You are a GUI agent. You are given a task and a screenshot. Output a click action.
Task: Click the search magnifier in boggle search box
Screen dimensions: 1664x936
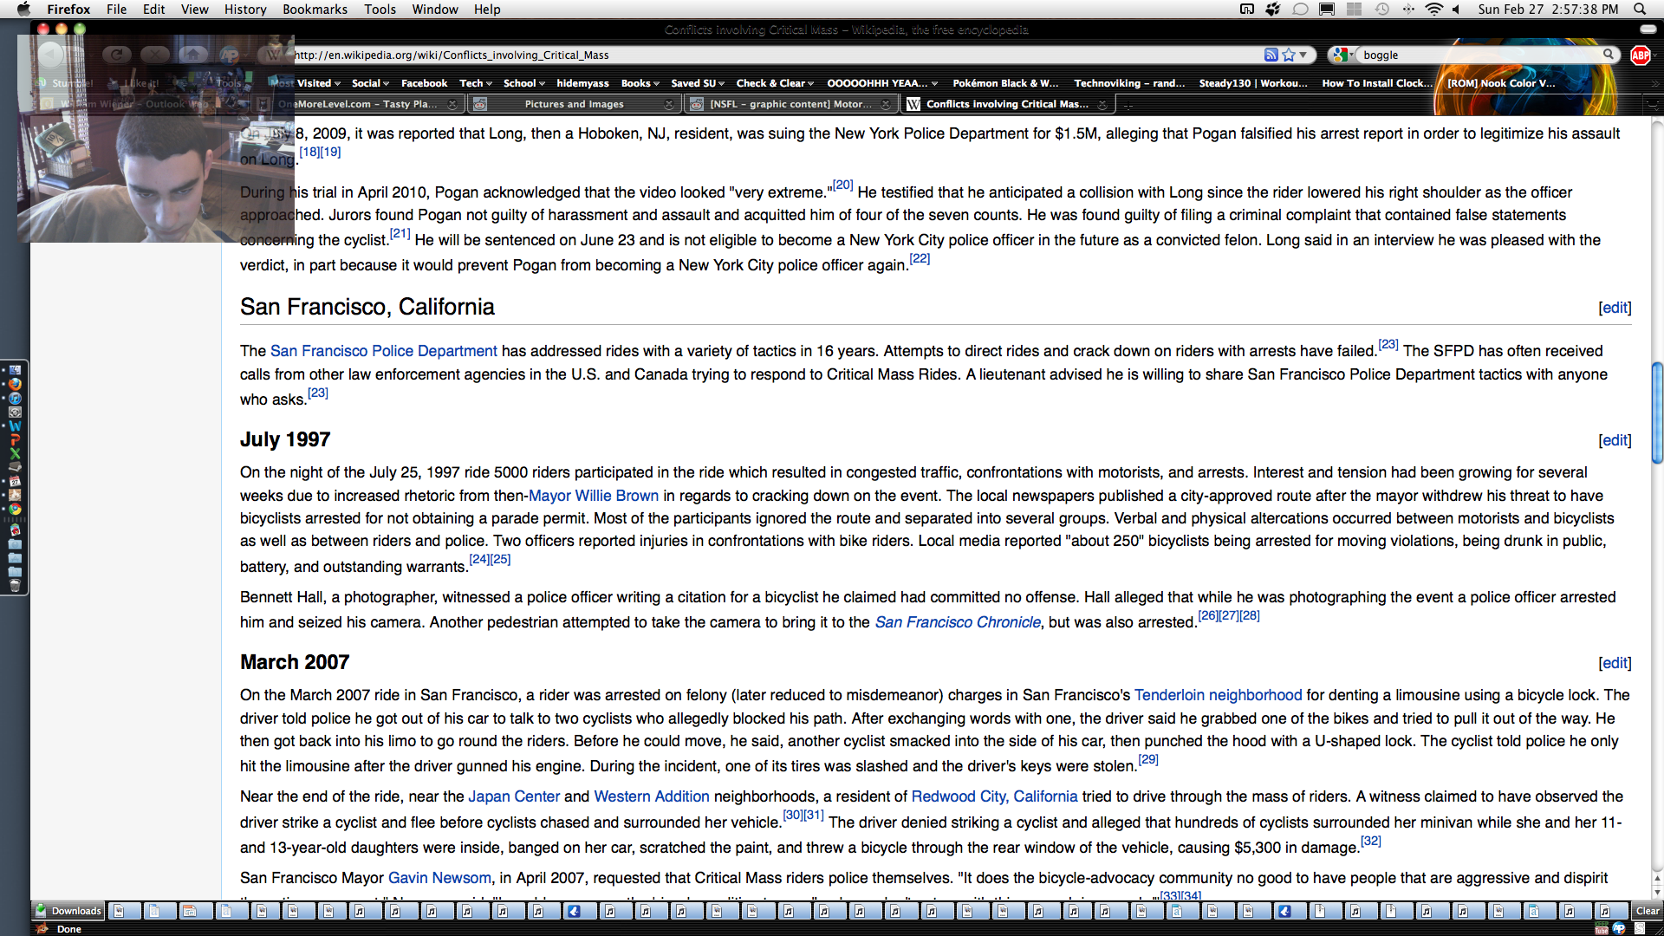click(x=1609, y=55)
